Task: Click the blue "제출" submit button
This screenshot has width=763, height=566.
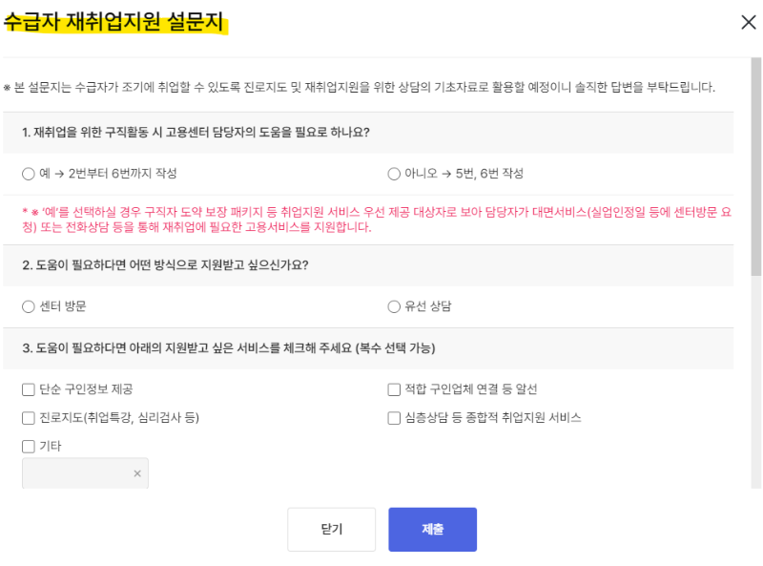Action: (x=432, y=529)
